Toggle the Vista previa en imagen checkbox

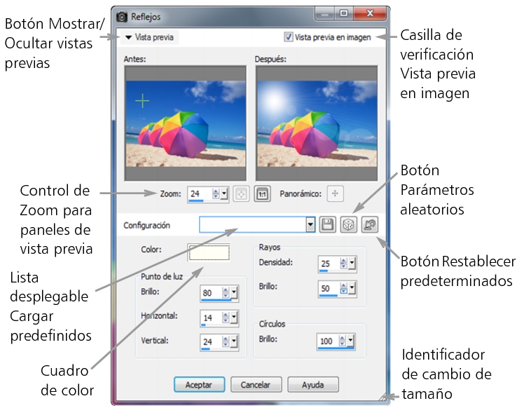point(288,37)
